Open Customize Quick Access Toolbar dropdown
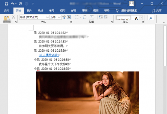167x114 pixels. [33, 4]
